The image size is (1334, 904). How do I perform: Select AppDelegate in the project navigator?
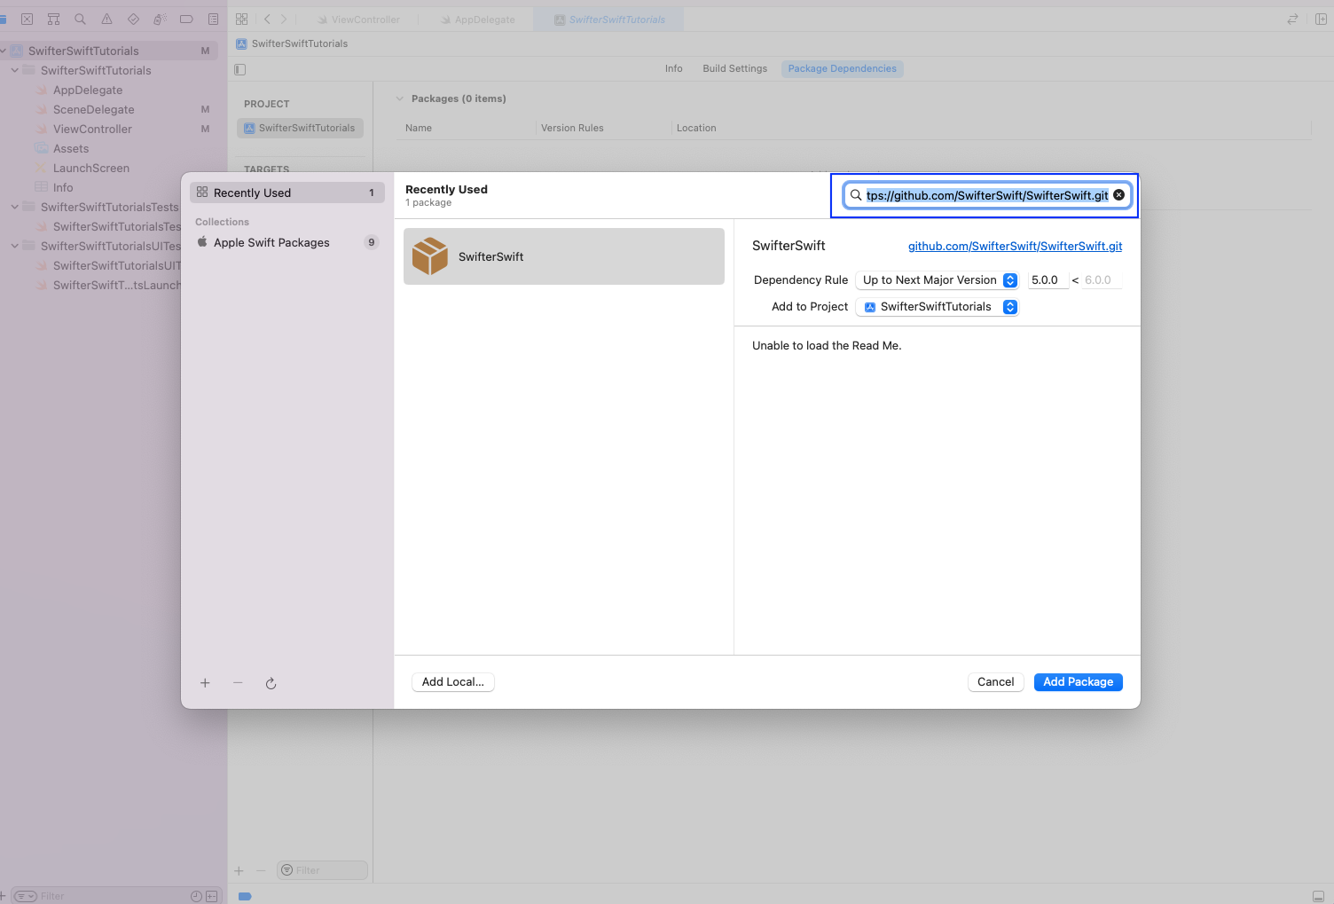point(88,90)
